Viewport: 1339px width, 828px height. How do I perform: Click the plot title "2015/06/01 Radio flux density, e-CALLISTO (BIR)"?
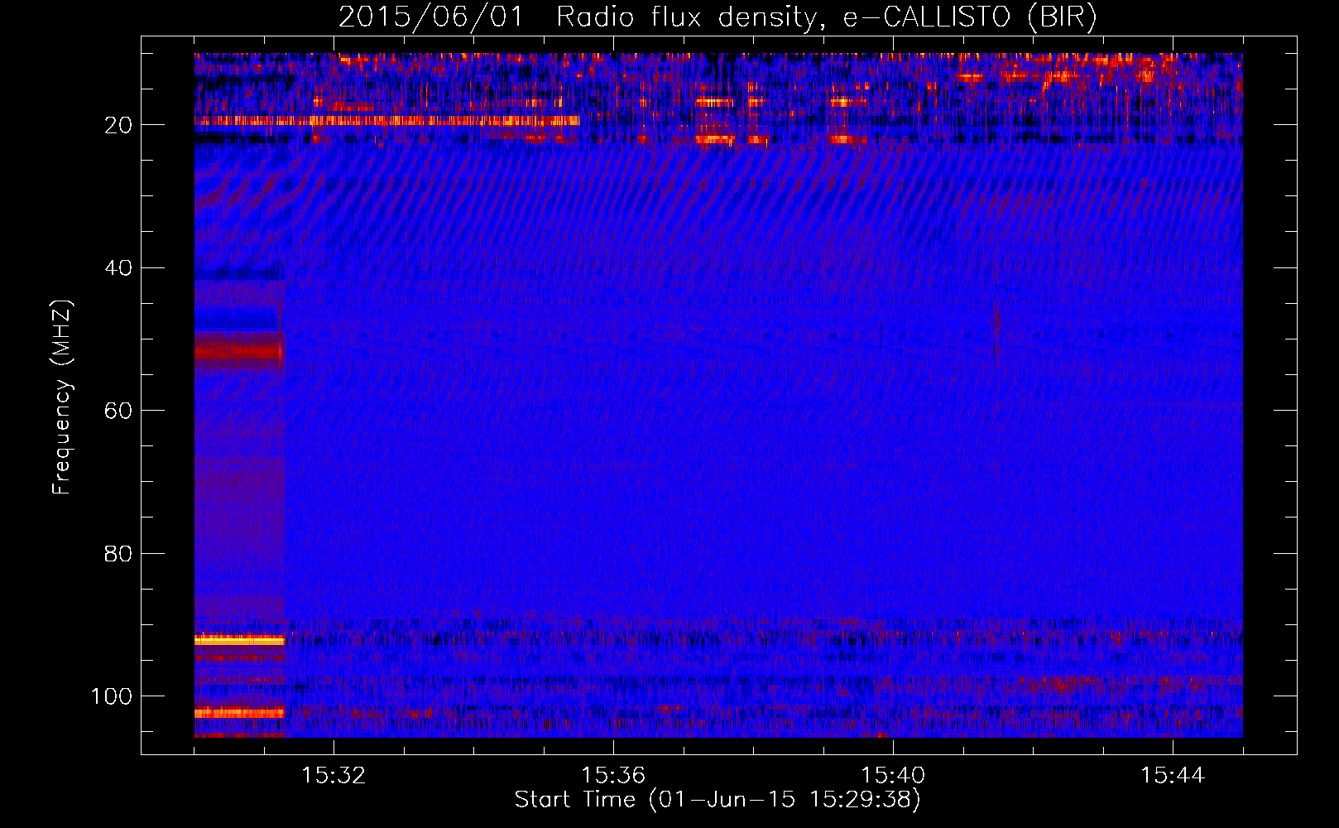coord(717,17)
